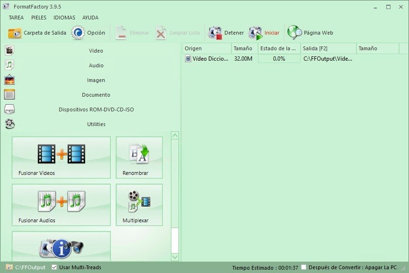Sort by the first Tamaño column header
Viewport: 409px width, 273px height.
pos(245,48)
